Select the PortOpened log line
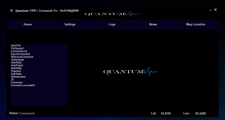The width and height of the screenshot is (225, 120). click(x=17, y=48)
